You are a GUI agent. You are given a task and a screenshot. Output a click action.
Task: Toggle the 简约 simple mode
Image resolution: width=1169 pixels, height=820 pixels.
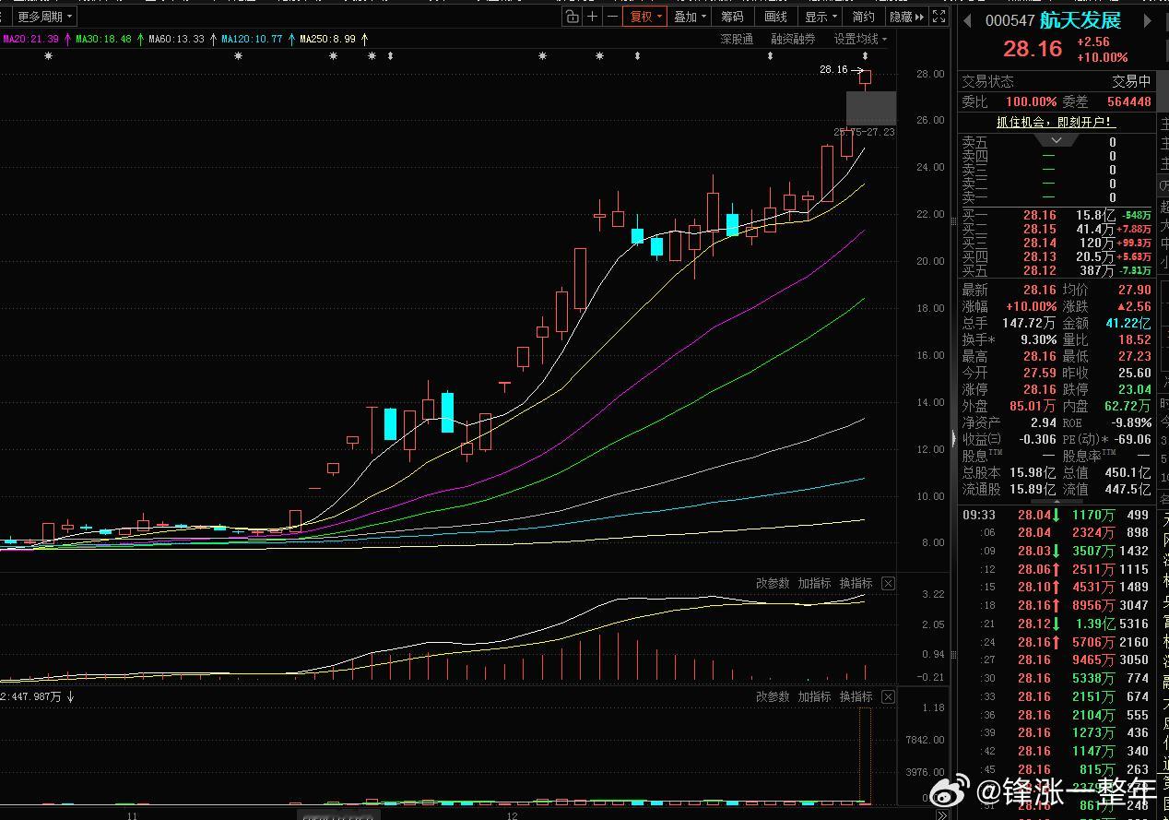tap(864, 17)
